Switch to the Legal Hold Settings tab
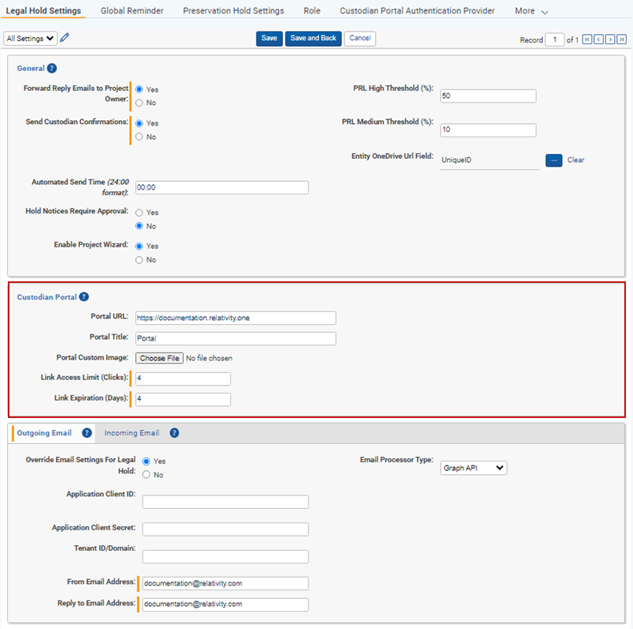 [44, 10]
